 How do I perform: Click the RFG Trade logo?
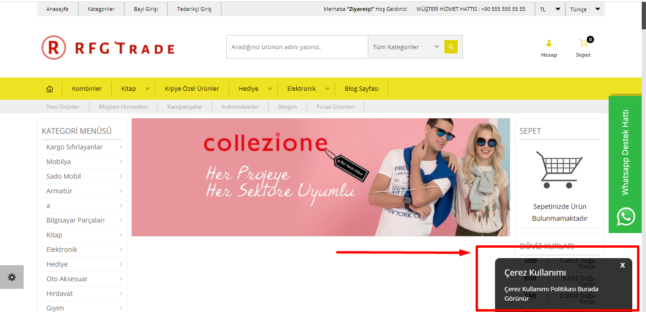tap(108, 48)
